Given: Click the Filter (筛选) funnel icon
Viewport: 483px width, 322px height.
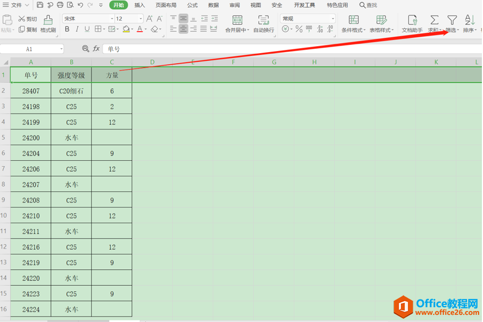Looking at the screenshot, I should tap(452, 20).
